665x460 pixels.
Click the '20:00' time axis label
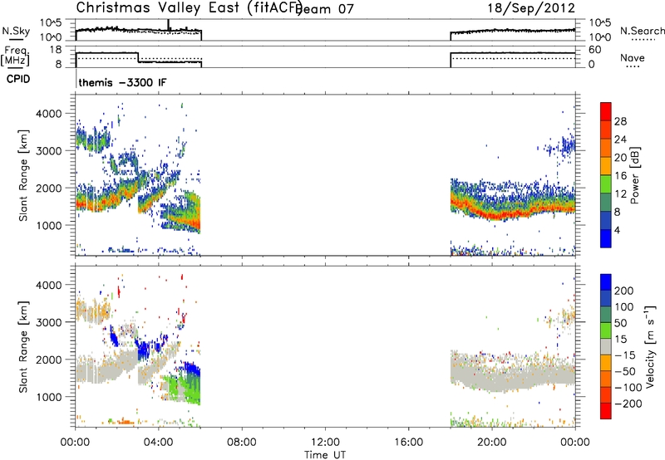tap(492, 443)
